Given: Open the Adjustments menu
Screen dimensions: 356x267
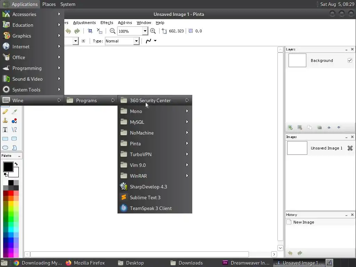Looking at the screenshot, I should coord(84,23).
